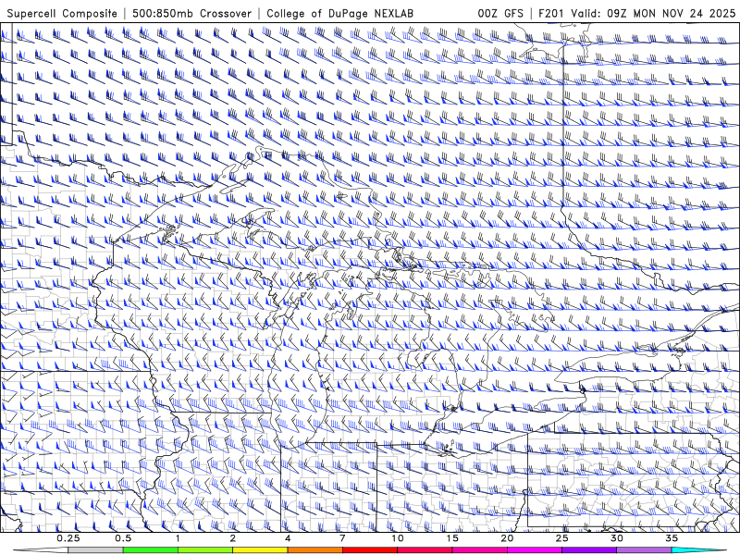Select the gray 0.25–0.5 colorbar segment
The width and height of the screenshot is (740, 555).
95,550
